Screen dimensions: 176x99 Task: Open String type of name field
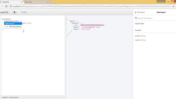point(143,40)
